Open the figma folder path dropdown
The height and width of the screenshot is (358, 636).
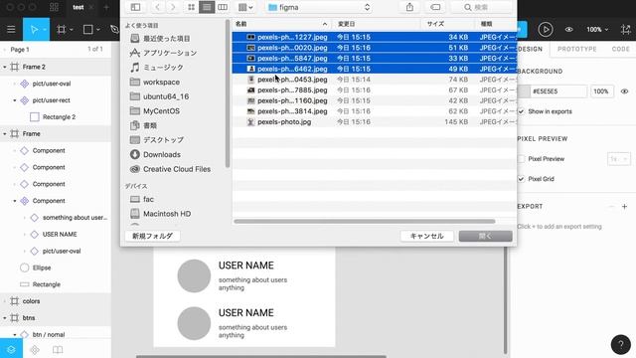click(x=319, y=7)
